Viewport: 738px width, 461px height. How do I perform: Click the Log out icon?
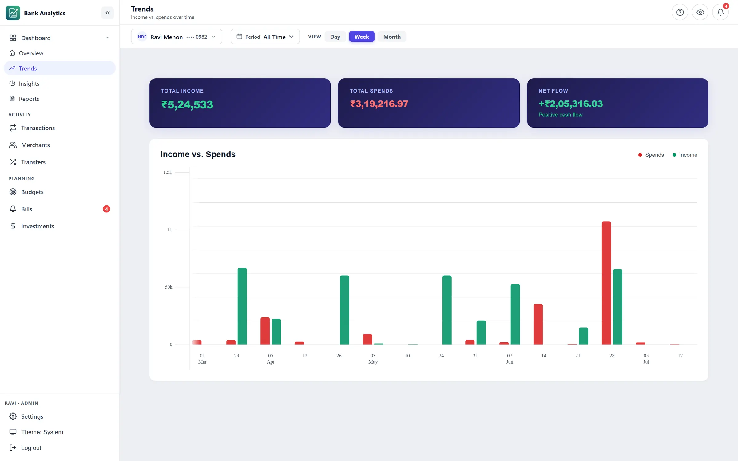pyautogui.click(x=13, y=448)
